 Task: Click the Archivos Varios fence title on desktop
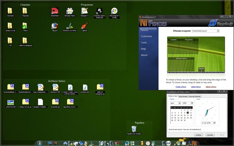coord(57,81)
